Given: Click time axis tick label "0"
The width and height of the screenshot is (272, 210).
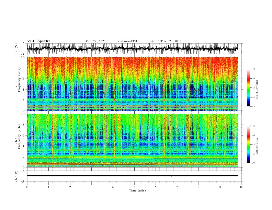Looking at the screenshot, I should point(27,187).
